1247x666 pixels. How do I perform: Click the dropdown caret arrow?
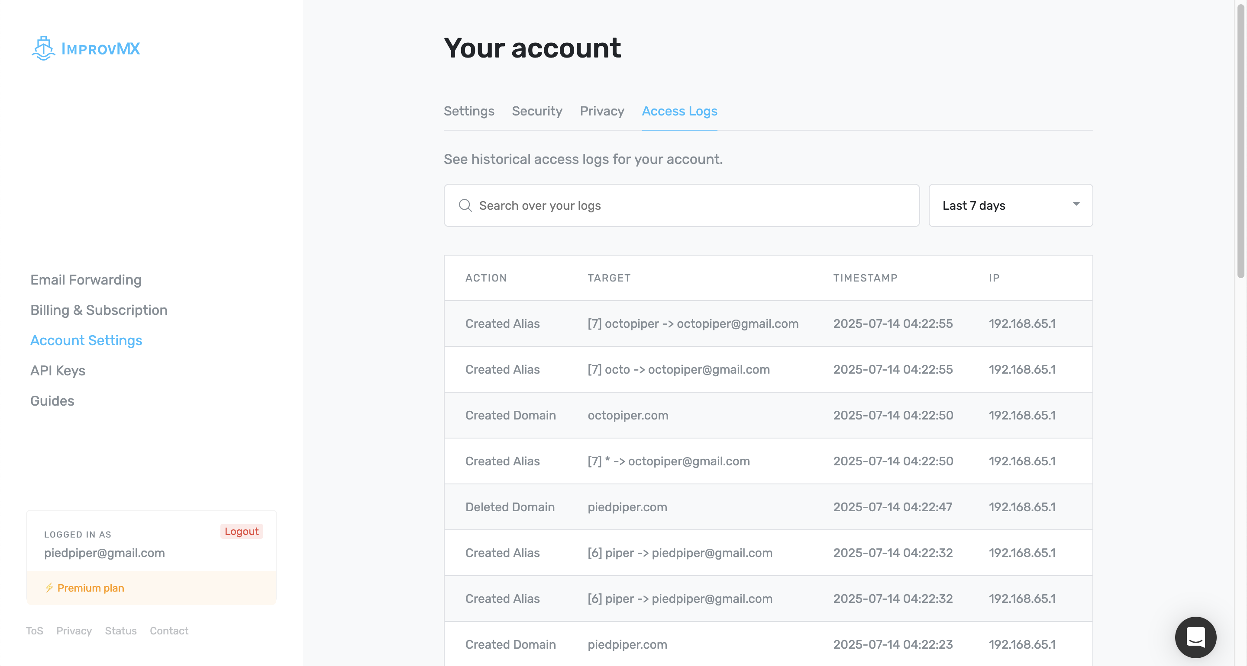[x=1076, y=204]
